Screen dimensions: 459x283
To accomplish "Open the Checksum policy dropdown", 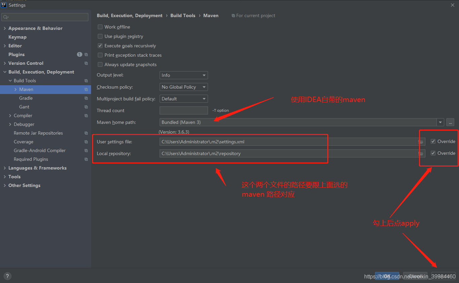I will tap(184, 87).
